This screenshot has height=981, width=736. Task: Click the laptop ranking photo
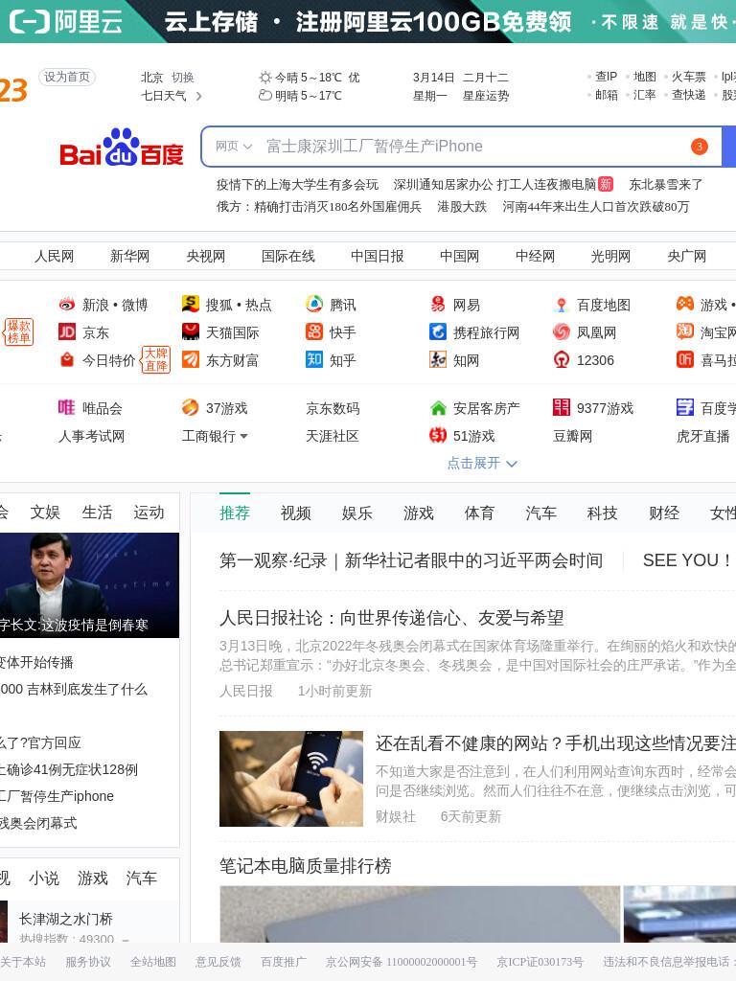tap(420, 914)
